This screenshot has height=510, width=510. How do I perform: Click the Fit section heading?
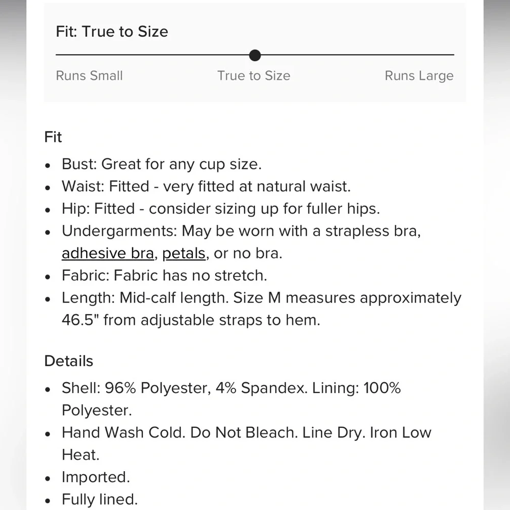pyautogui.click(x=53, y=137)
